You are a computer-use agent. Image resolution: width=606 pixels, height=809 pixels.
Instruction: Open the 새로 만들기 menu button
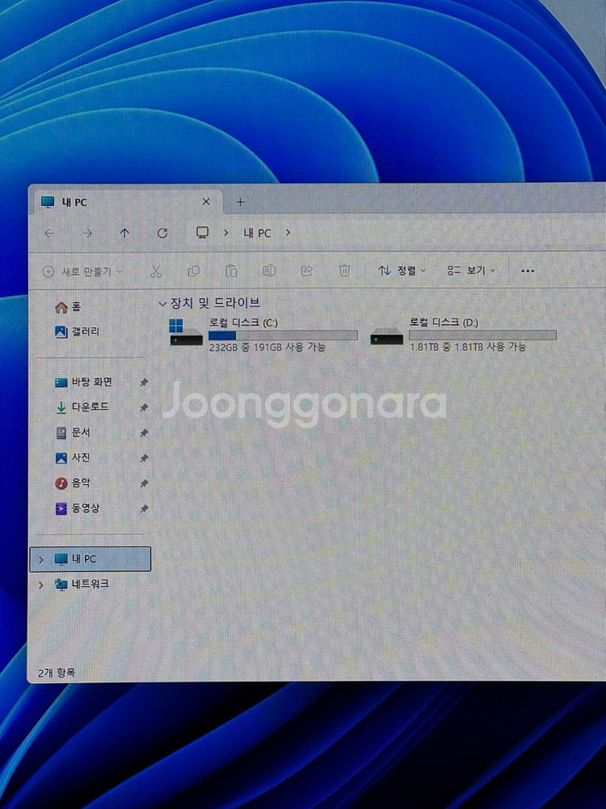click(82, 272)
